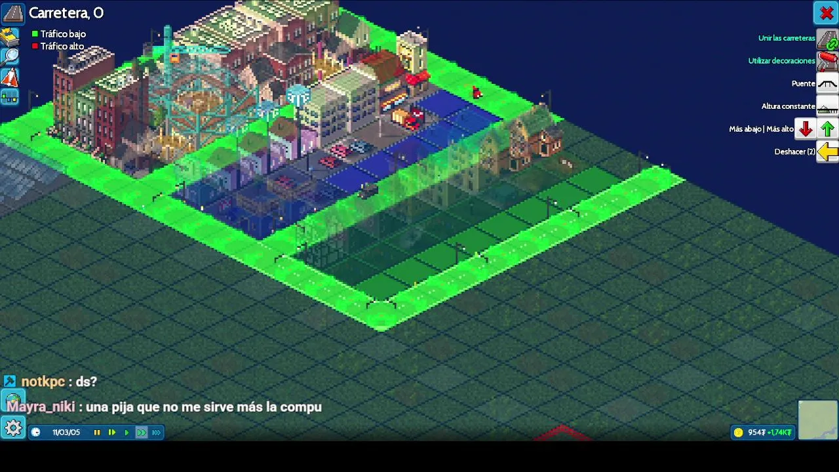The width and height of the screenshot is (839, 472).
Task: Click the Mayra_niki chat username
Action: coord(41,407)
